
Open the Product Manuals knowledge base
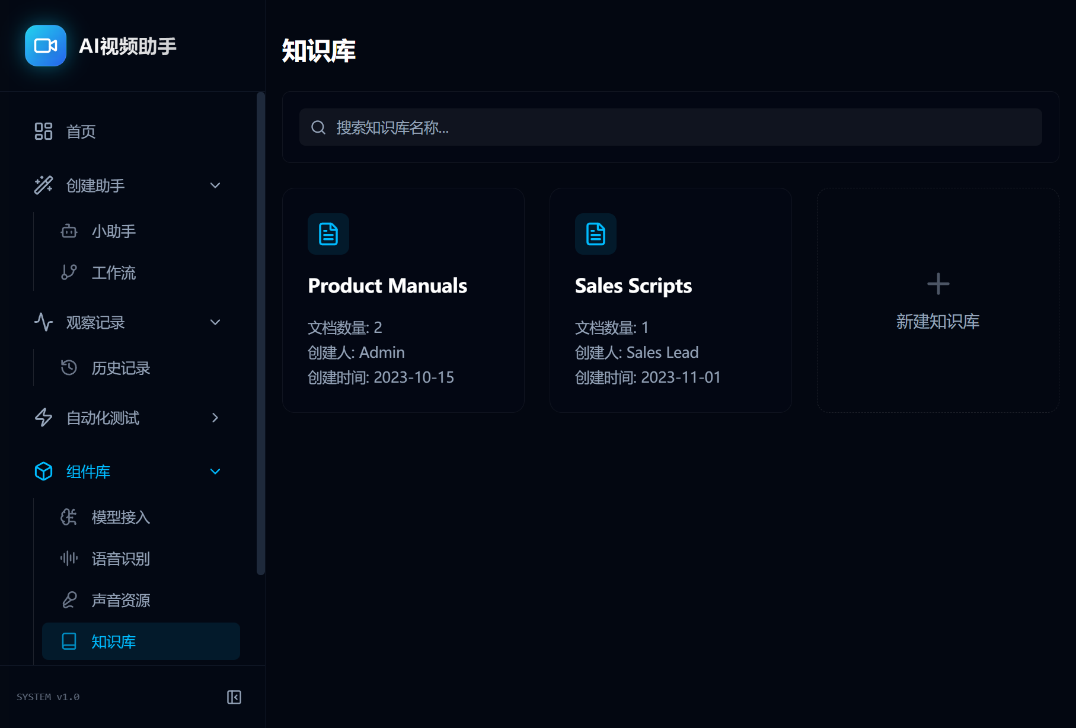388,286
